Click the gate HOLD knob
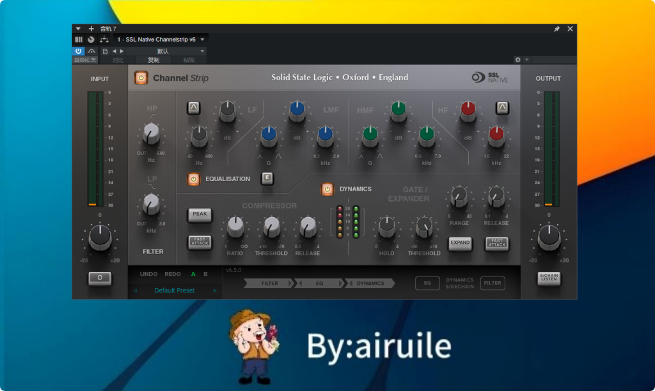655x391 pixels. pos(387,227)
